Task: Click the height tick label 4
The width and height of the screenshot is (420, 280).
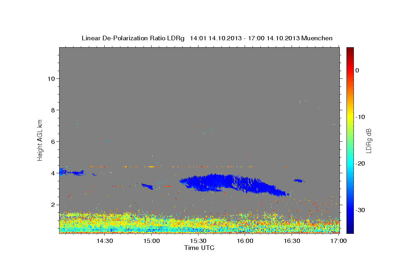Action: (52, 173)
